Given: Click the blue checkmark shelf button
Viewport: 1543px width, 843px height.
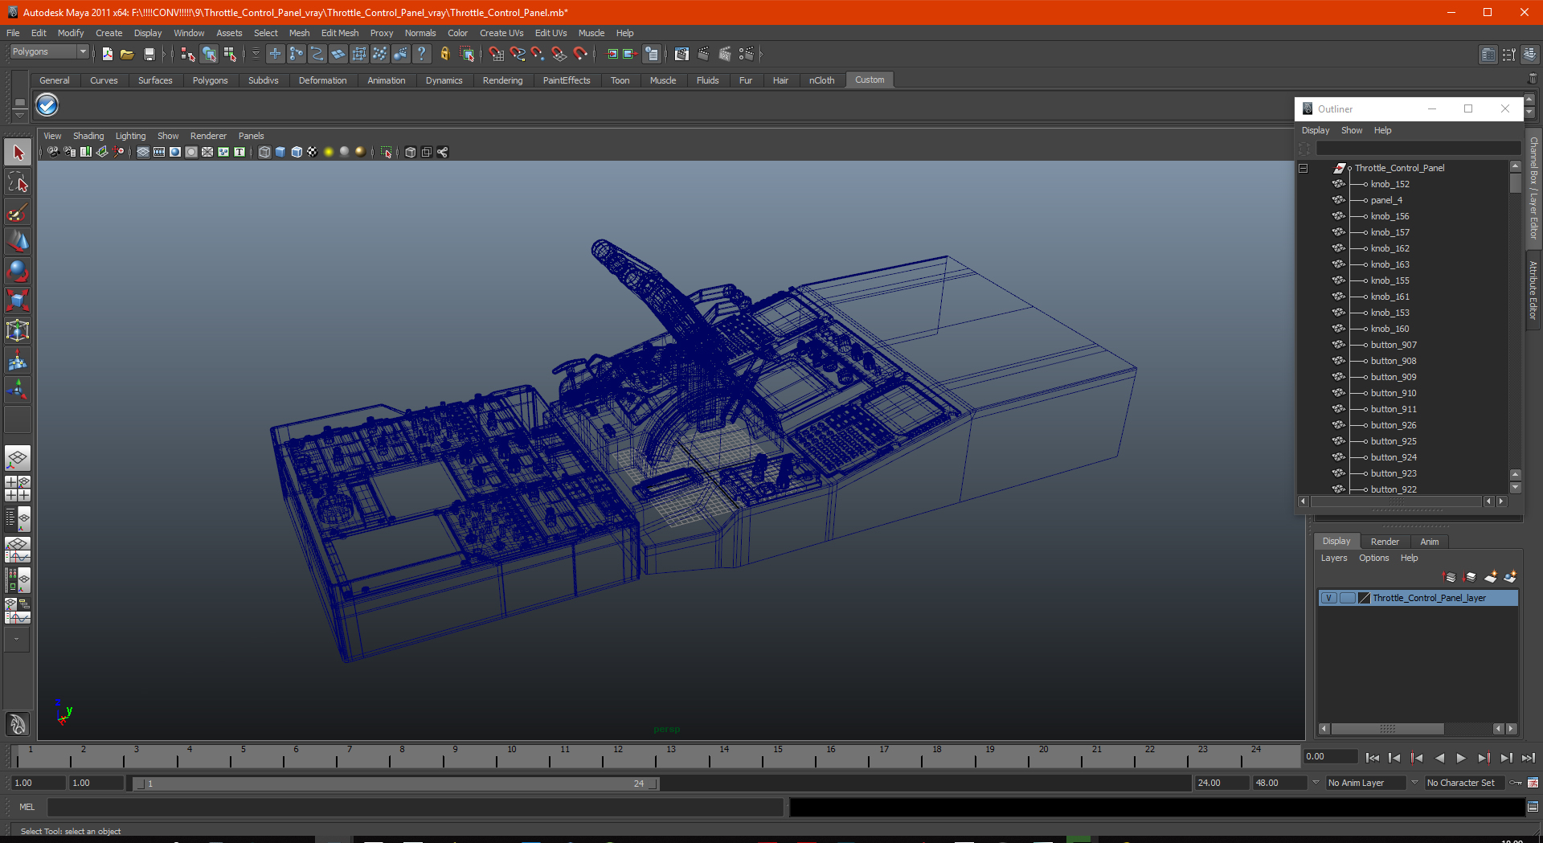Looking at the screenshot, I should click(47, 105).
